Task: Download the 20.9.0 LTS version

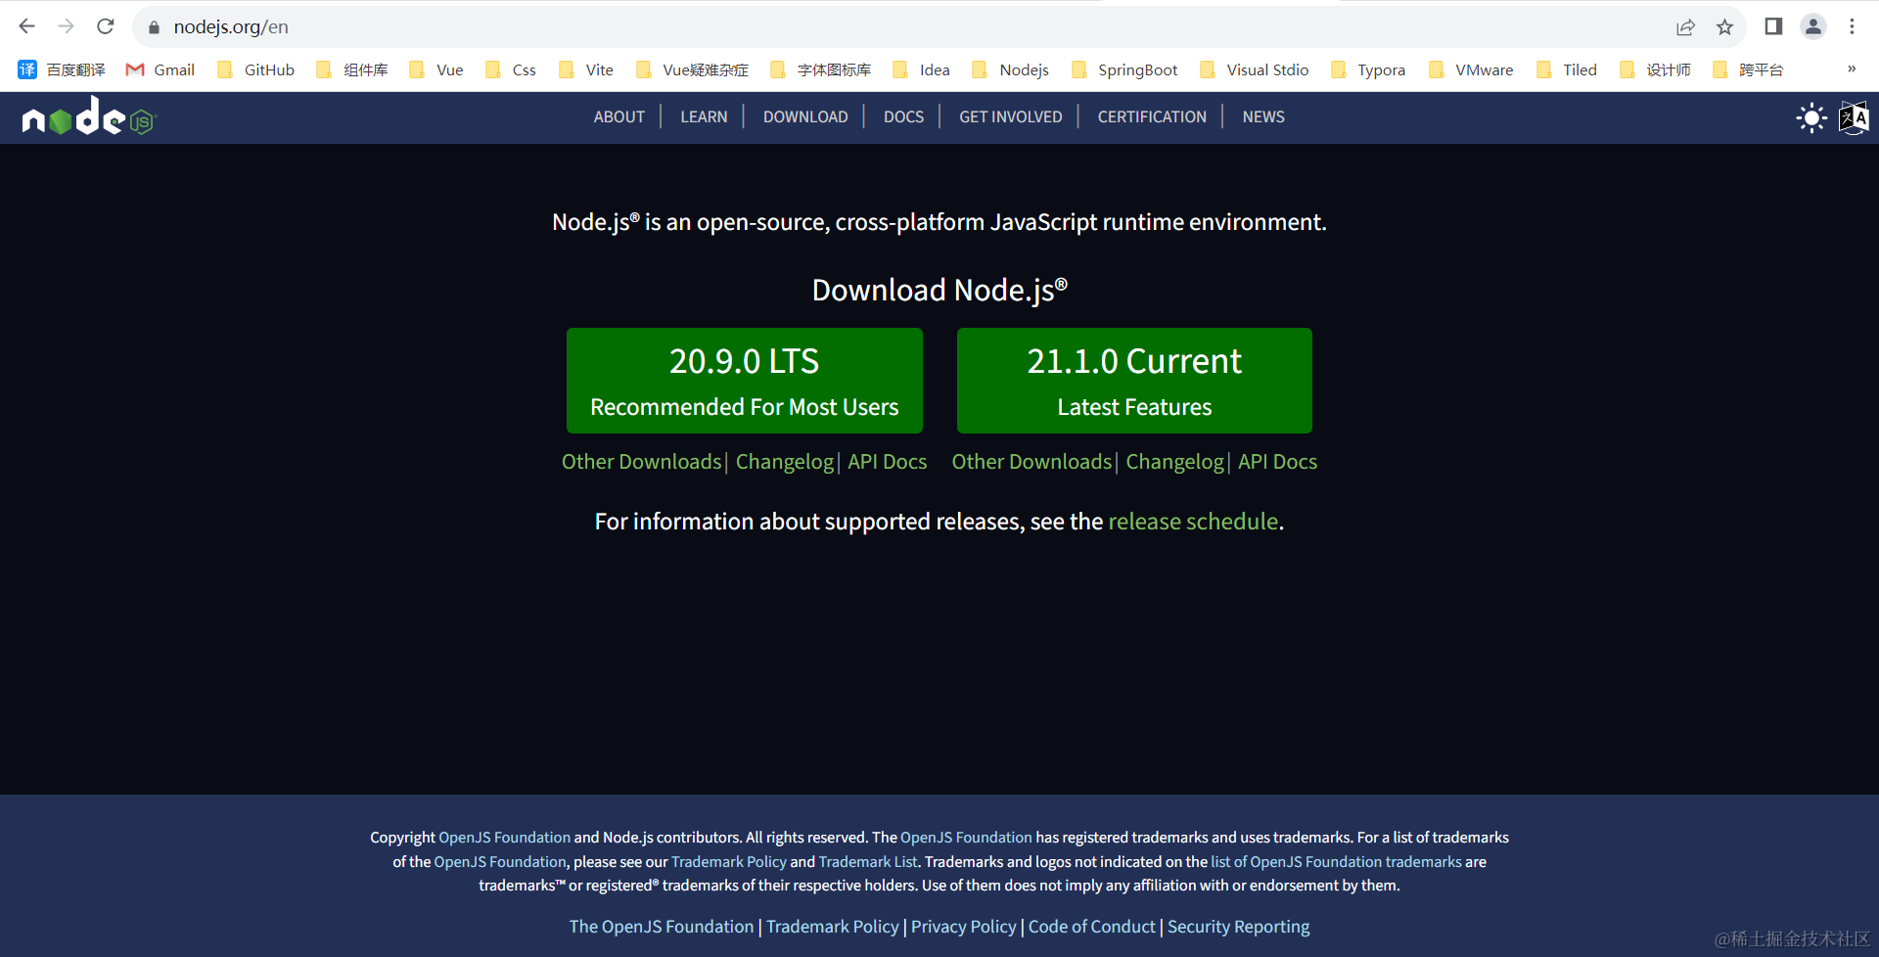Action: coord(744,381)
